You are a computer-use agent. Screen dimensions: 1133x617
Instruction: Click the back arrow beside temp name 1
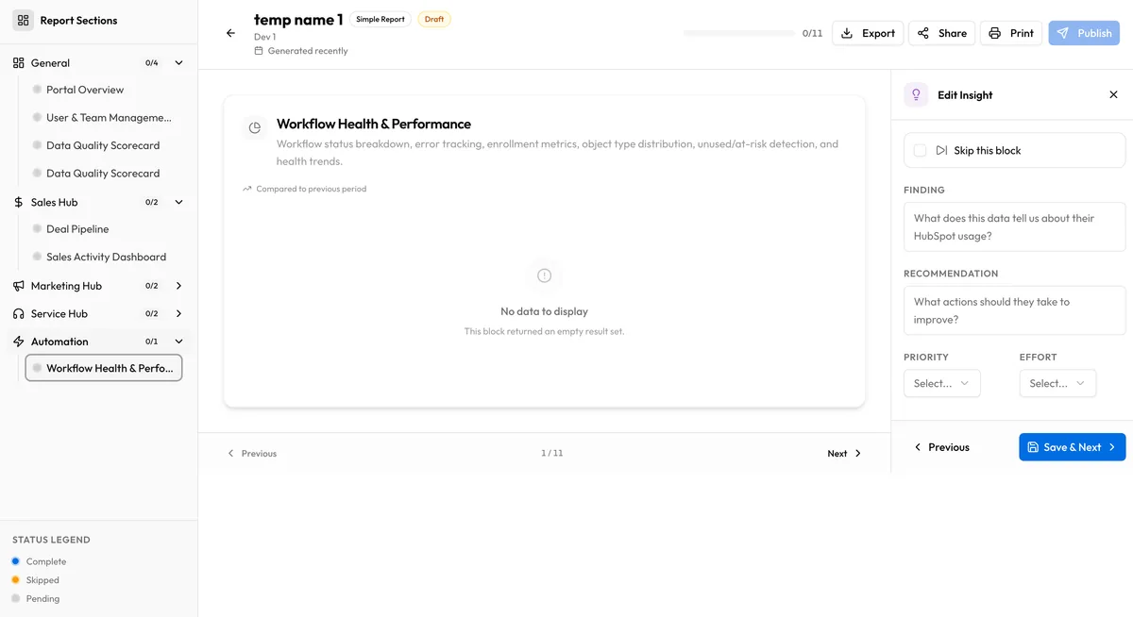[229, 32]
